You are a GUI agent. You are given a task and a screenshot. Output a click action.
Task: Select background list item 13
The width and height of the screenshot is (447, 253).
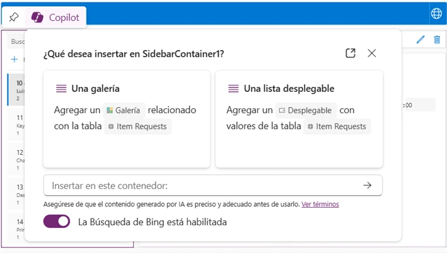pyautogui.click(x=16, y=194)
